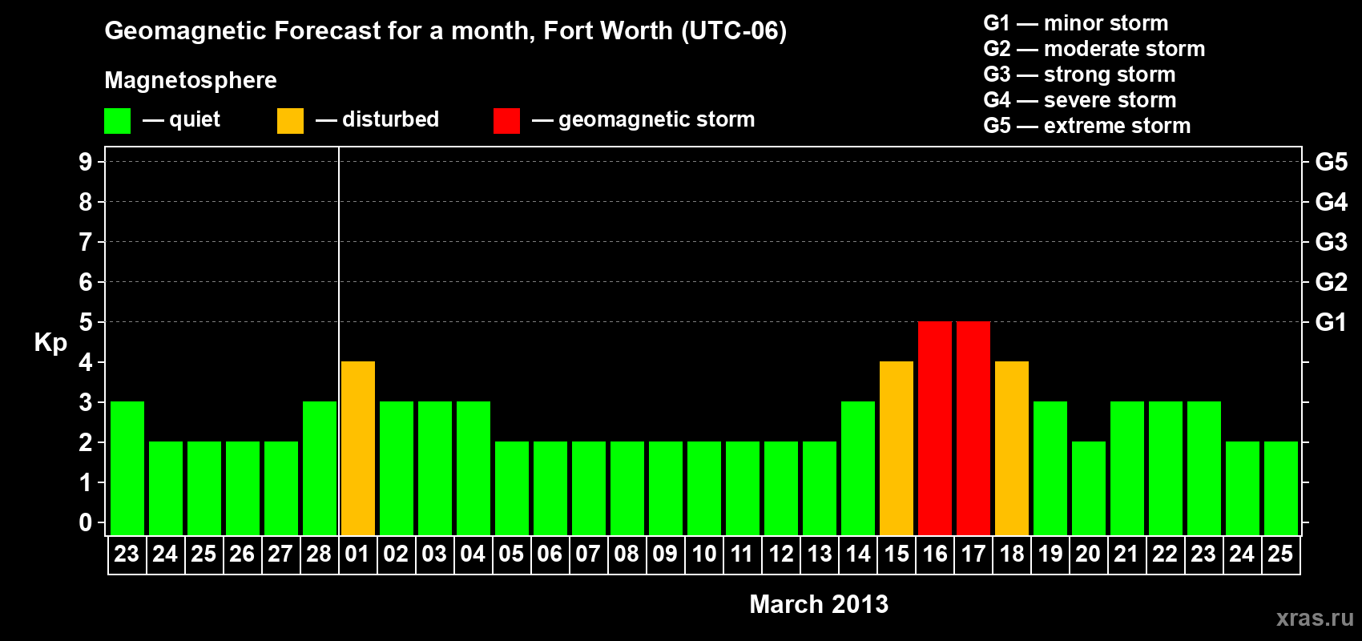
Task: Click the green bar for February 23
Action: (127, 468)
